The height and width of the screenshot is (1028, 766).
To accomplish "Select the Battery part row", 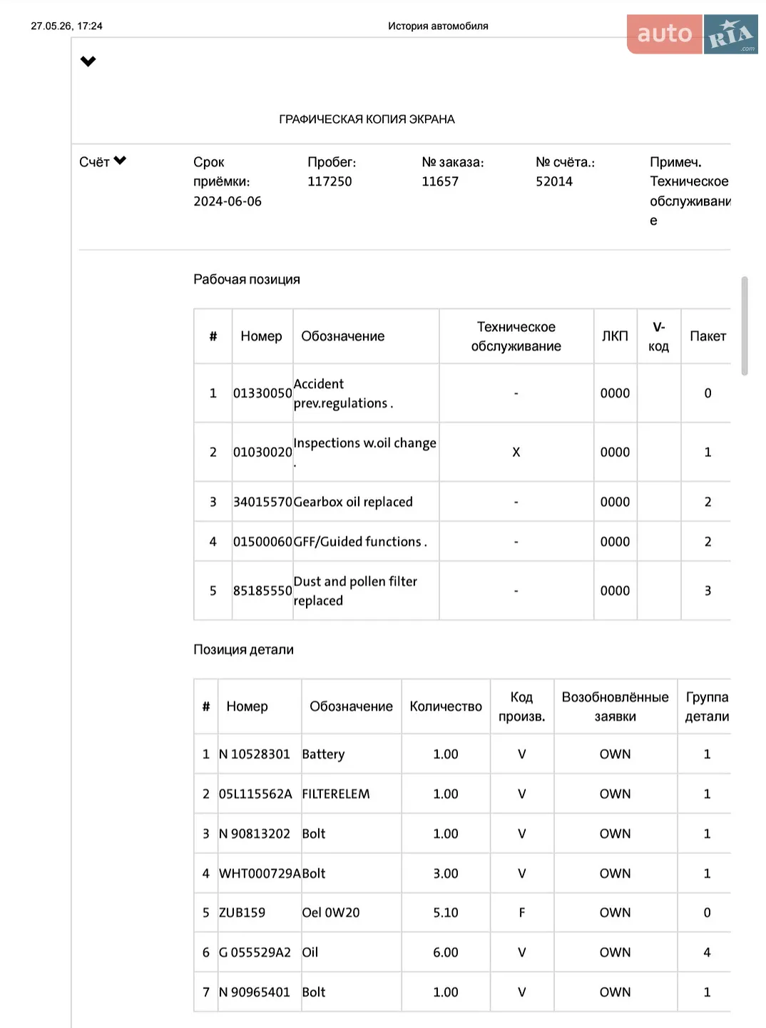I will [x=462, y=754].
